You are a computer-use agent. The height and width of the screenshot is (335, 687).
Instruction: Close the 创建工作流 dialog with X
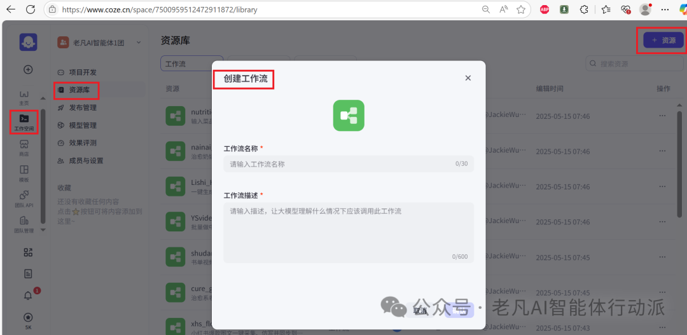(x=468, y=78)
